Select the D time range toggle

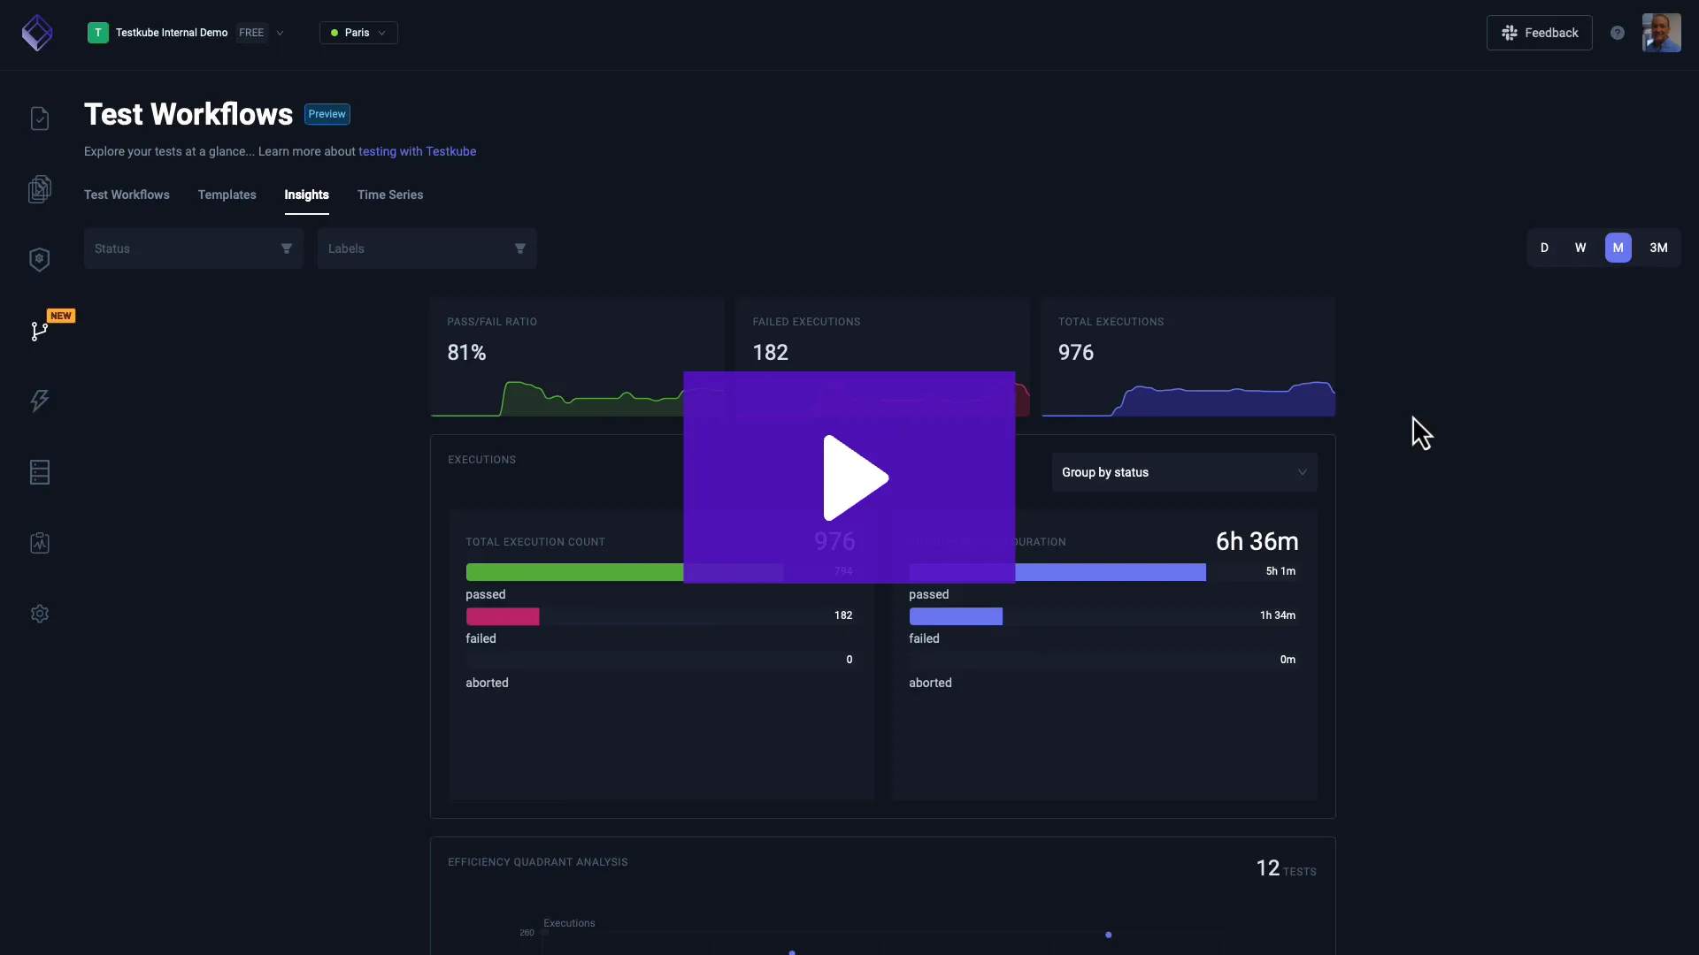tap(1544, 248)
